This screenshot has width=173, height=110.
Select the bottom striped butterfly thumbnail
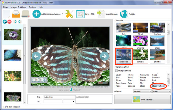[x=13, y=97]
